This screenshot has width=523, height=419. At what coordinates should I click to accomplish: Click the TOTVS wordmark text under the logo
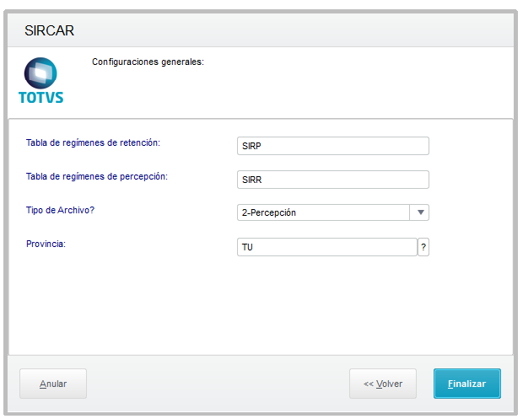pyautogui.click(x=40, y=98)
